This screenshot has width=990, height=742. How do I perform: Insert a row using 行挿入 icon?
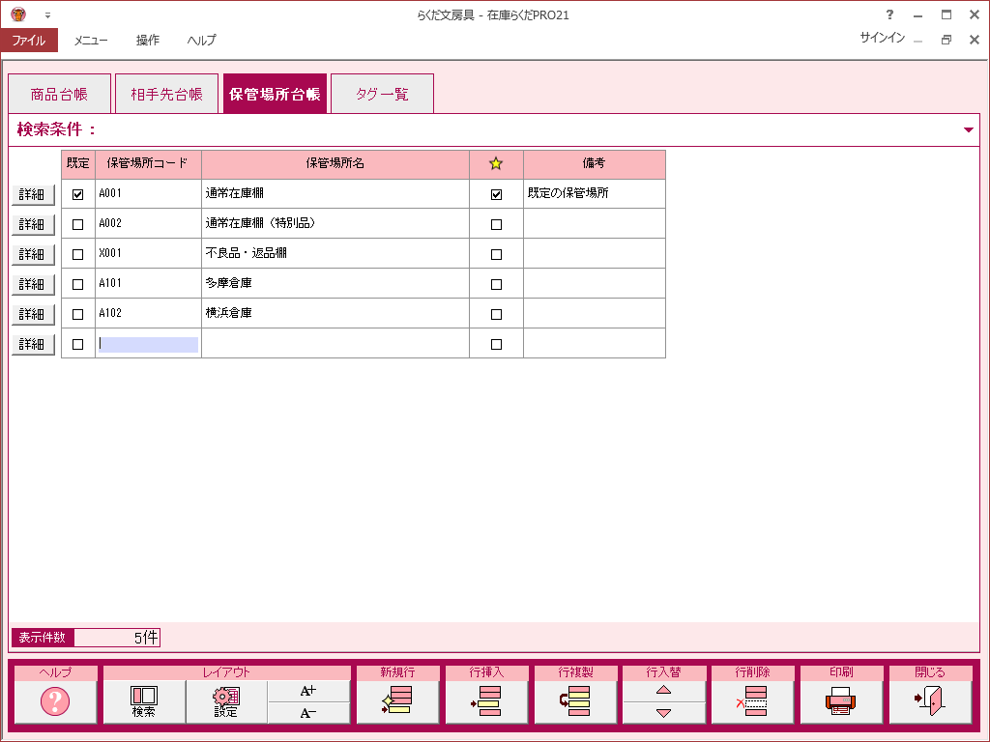[486, 701]
